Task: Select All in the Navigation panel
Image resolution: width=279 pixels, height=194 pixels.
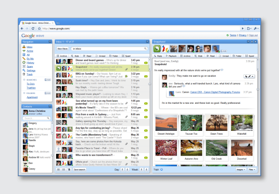Action: (28, 55)
